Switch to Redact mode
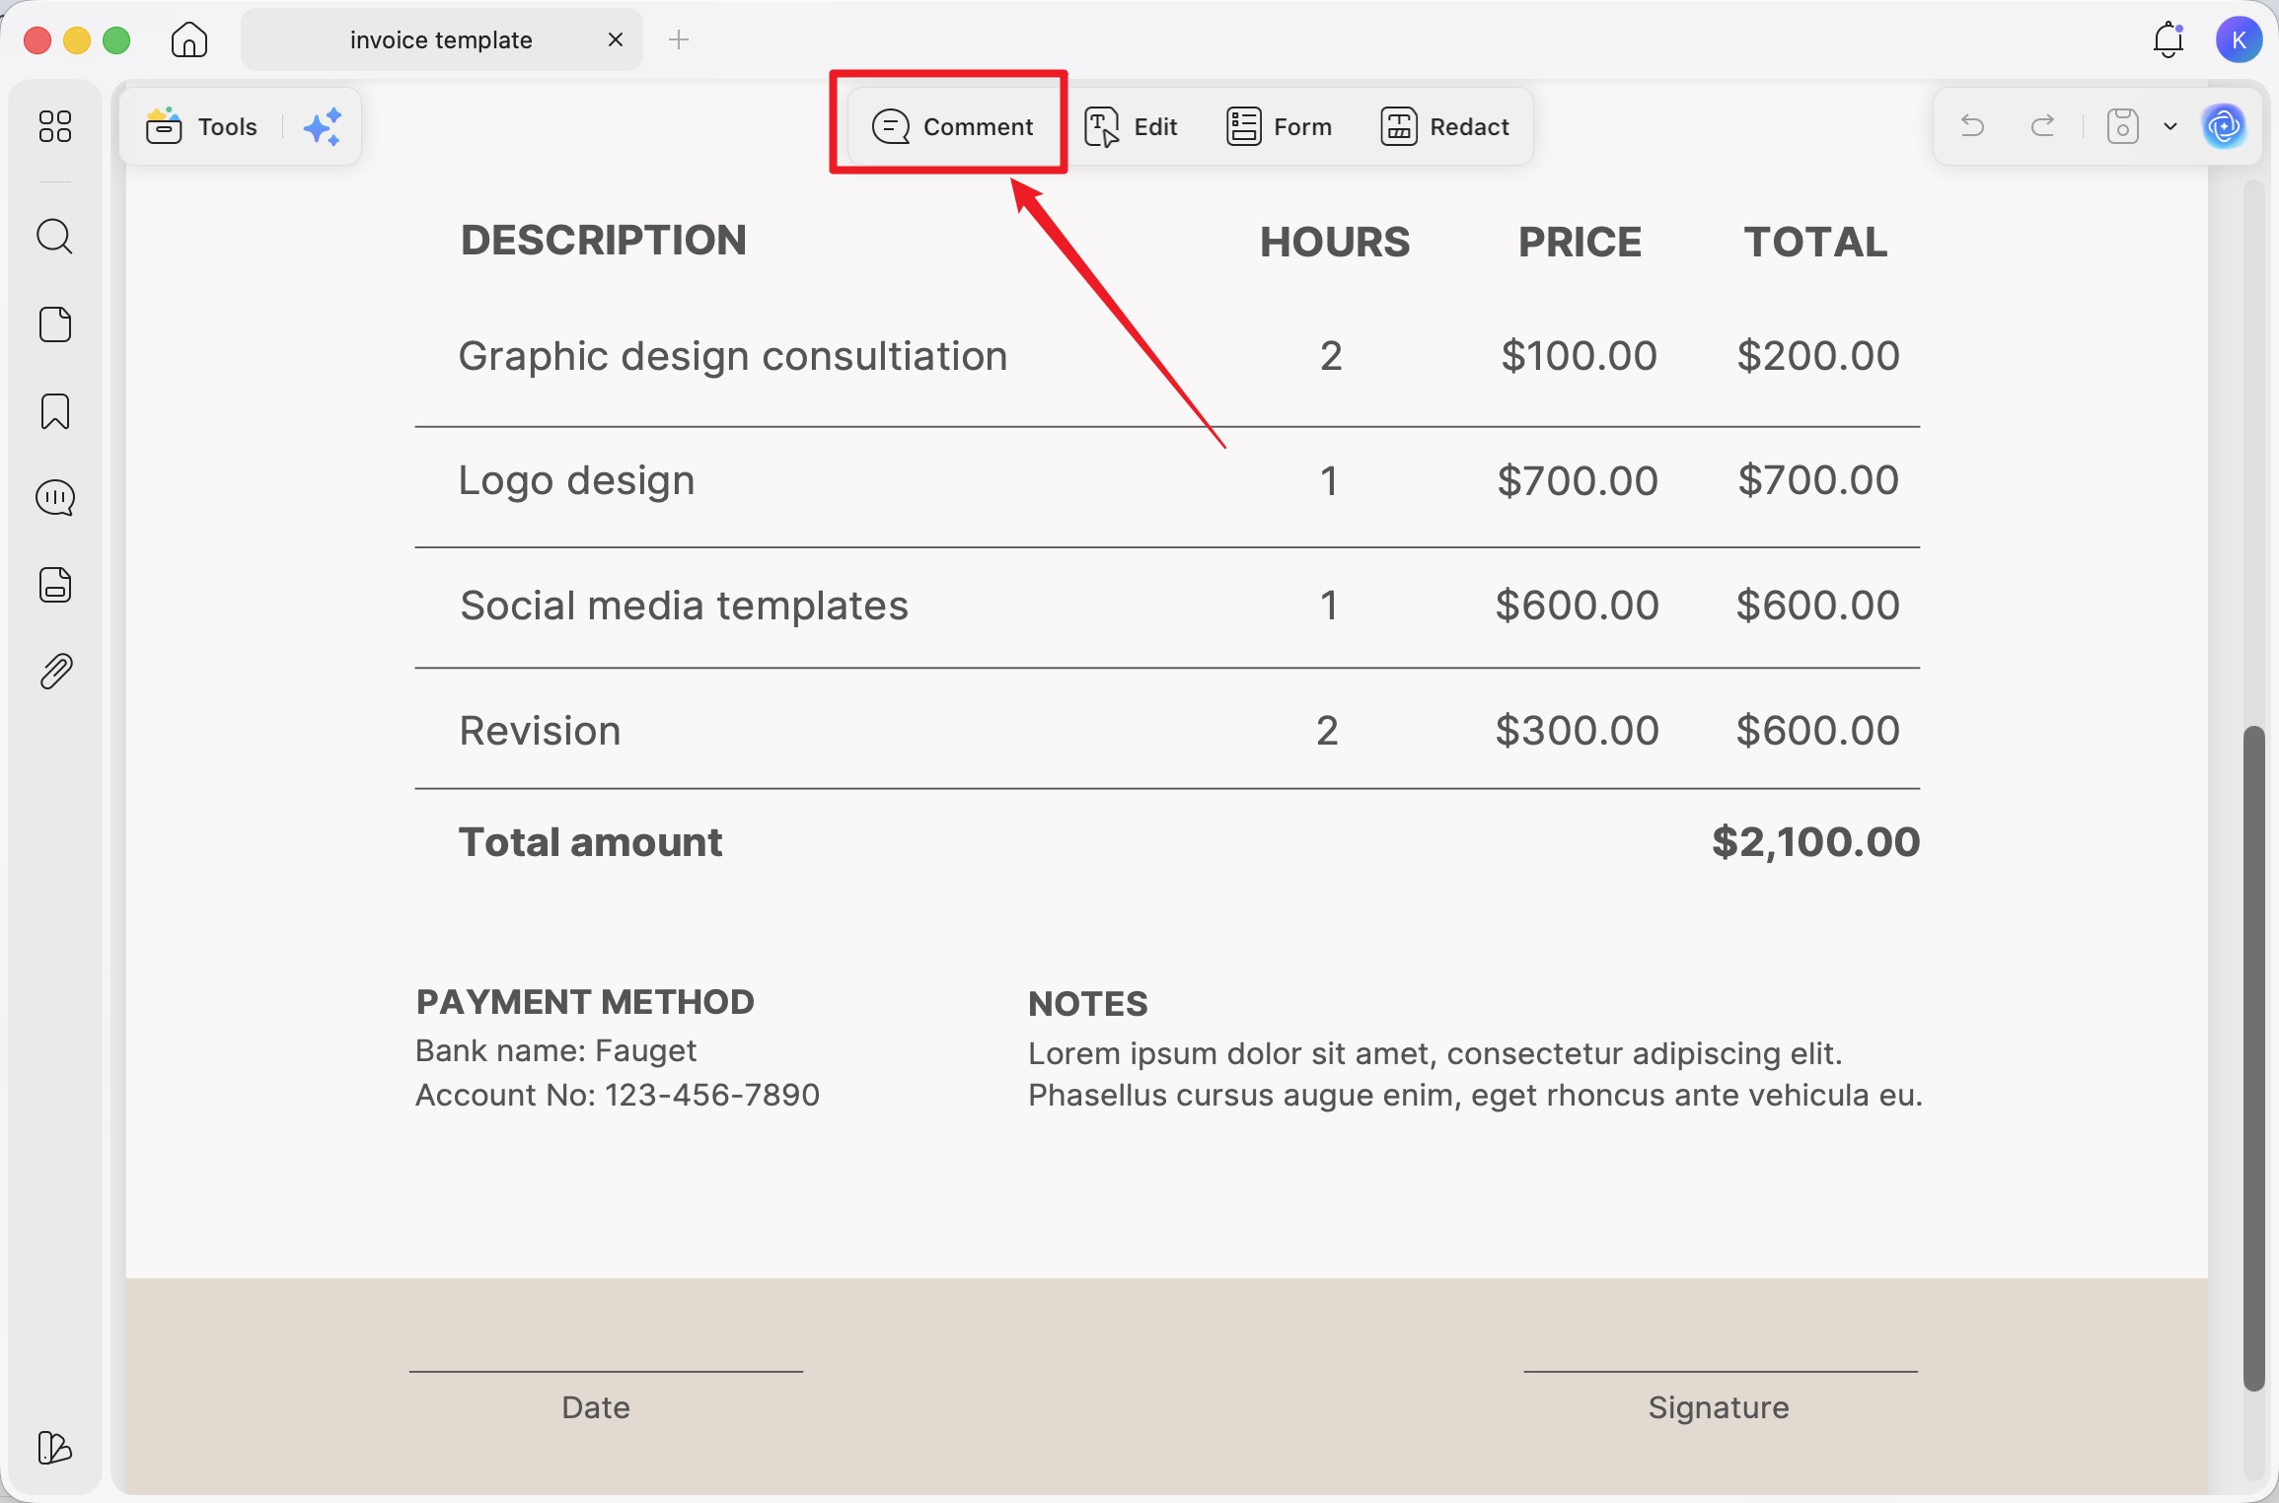 pyautogui.click(x=1444, y=126)
